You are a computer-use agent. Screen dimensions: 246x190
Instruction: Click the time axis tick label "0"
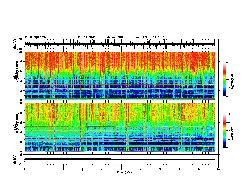pyautogui.click(x=25, y=170)
